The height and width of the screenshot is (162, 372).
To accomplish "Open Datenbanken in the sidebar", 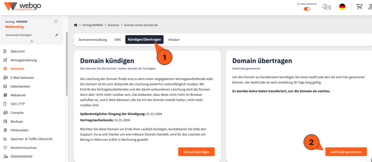I will tap(20, 86).
